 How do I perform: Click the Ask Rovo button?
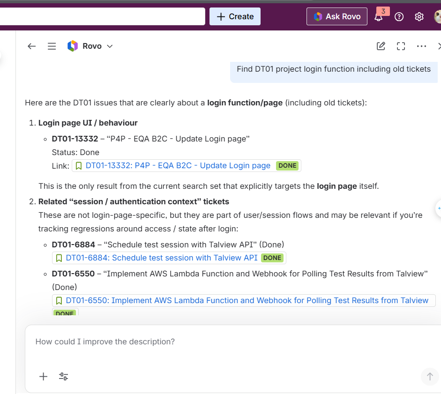click(x=337, y=16)
